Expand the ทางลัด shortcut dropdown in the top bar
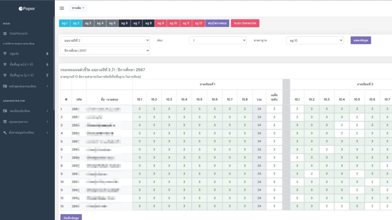 point(78,8)
